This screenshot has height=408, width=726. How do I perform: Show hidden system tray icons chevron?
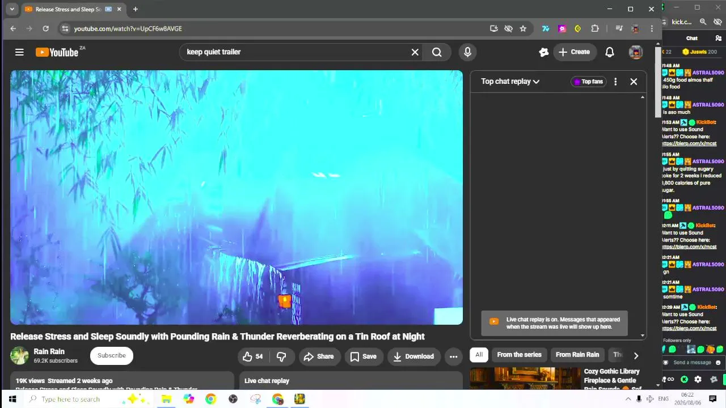coord(628,399)
